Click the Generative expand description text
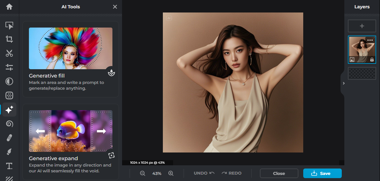Image resolution: width=380 pixels, height=181 pixels. pos(70,168)
